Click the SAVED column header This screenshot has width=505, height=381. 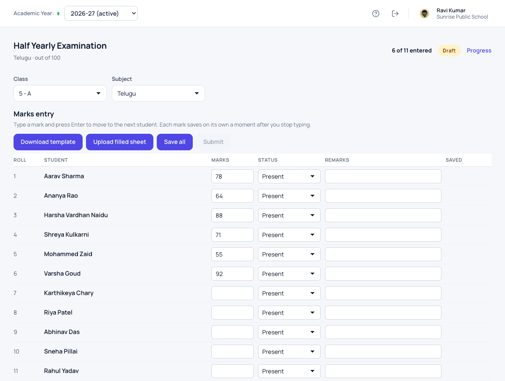(454, 160)
